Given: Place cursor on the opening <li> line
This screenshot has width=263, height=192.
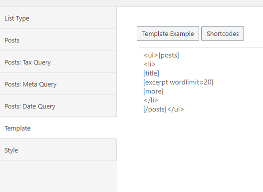Looking at the screenshot, I should click(150, 64).
